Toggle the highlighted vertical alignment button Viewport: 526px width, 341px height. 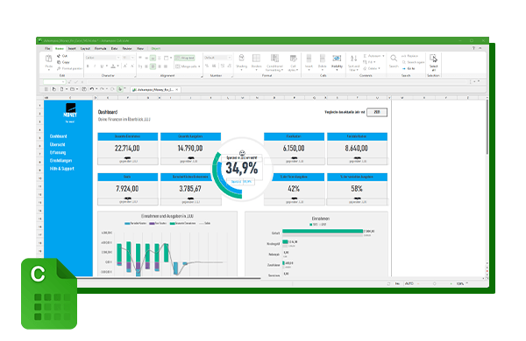point(153,58)
